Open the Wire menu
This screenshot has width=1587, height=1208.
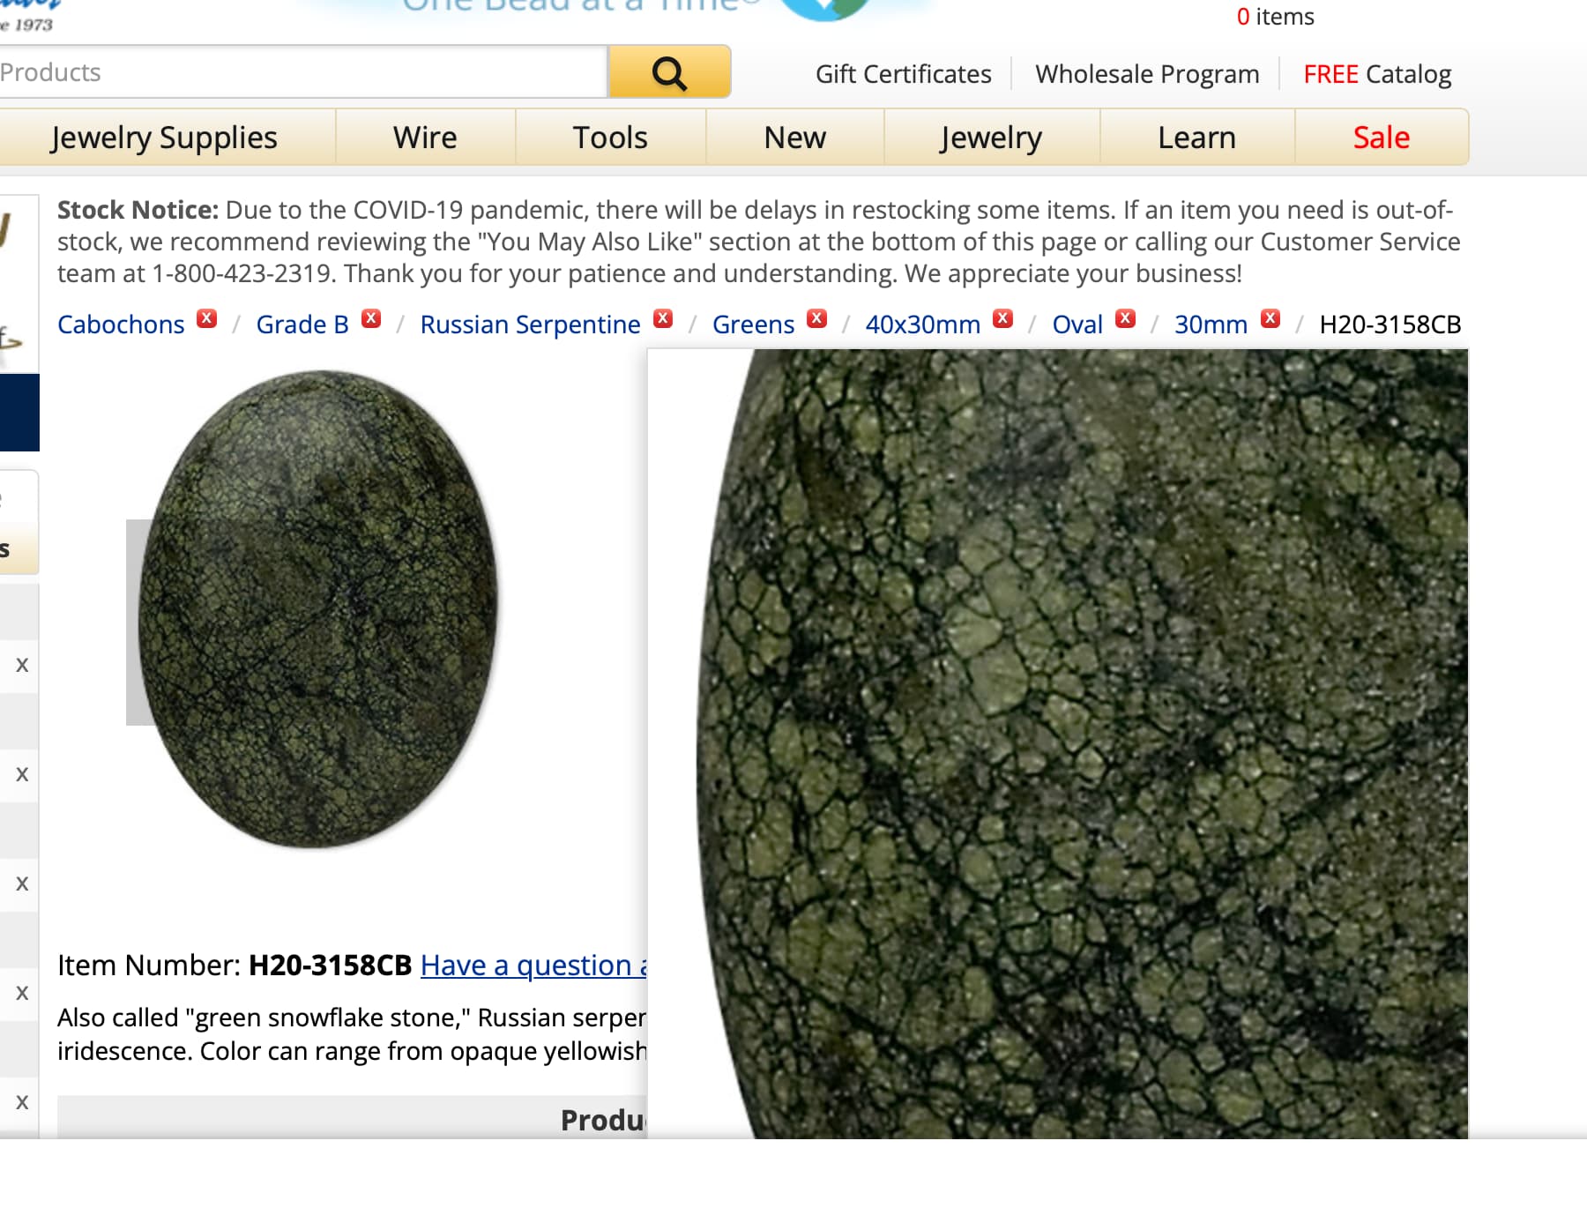tap(425, 138)
